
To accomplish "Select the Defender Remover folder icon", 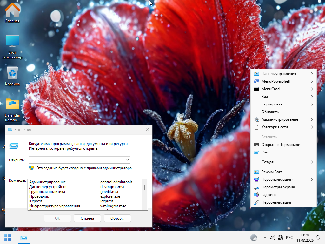I will [x=12, y=105].
